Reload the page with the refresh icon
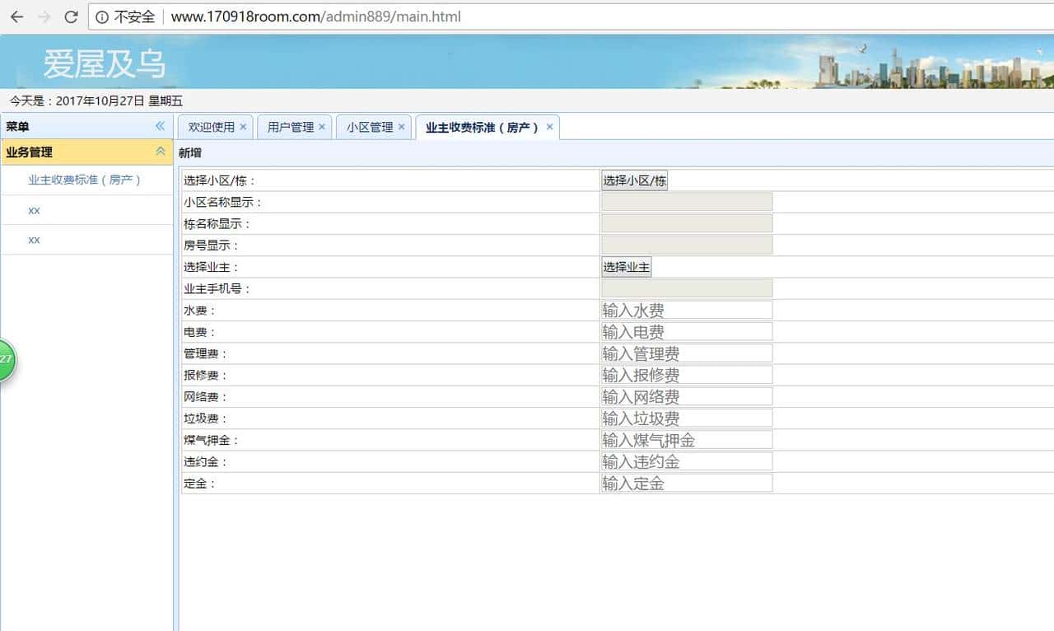 tap(72, 16)
